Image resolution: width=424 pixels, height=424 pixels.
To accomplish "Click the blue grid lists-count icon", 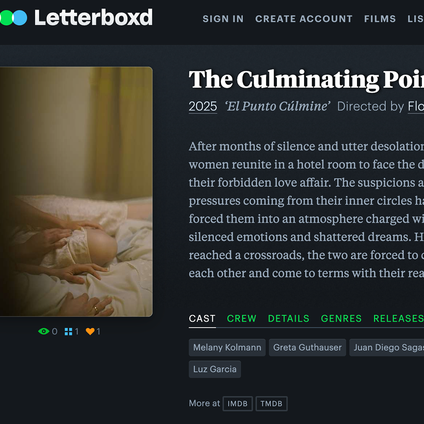I will click(x=68, y=331).
